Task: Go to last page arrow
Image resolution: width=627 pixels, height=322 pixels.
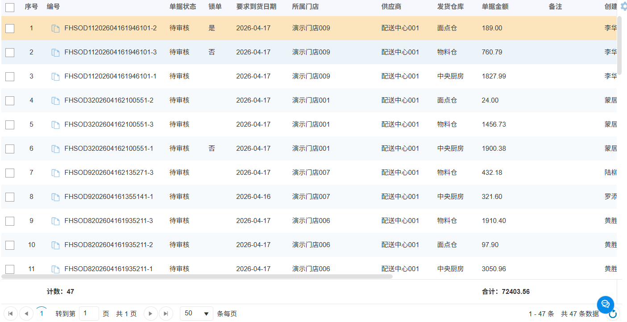Action: point(166,314)
